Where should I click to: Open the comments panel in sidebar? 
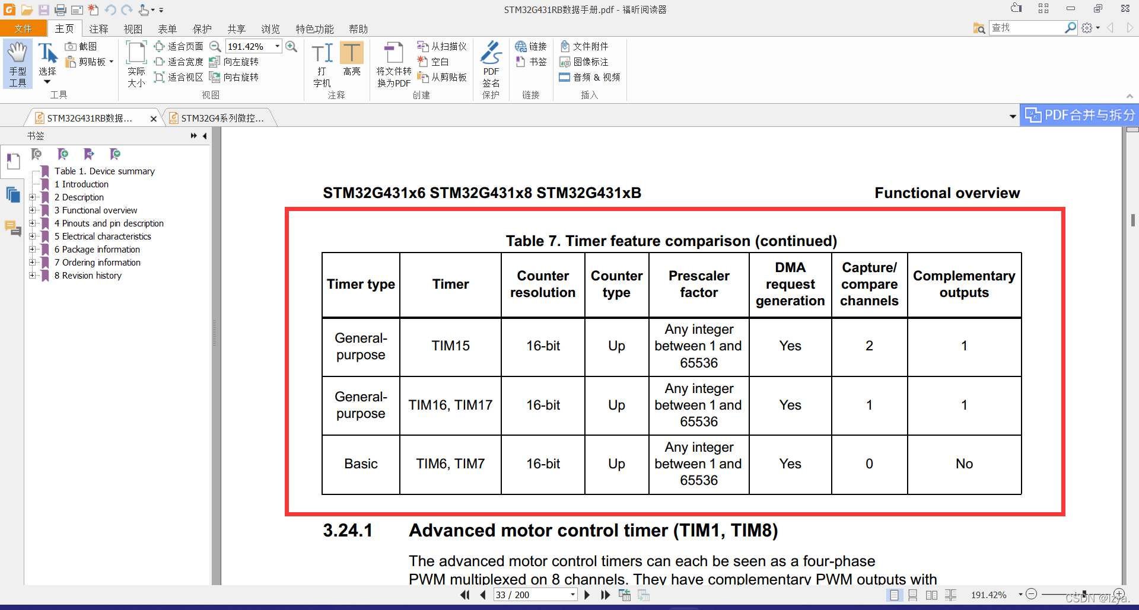coord(12,228)
